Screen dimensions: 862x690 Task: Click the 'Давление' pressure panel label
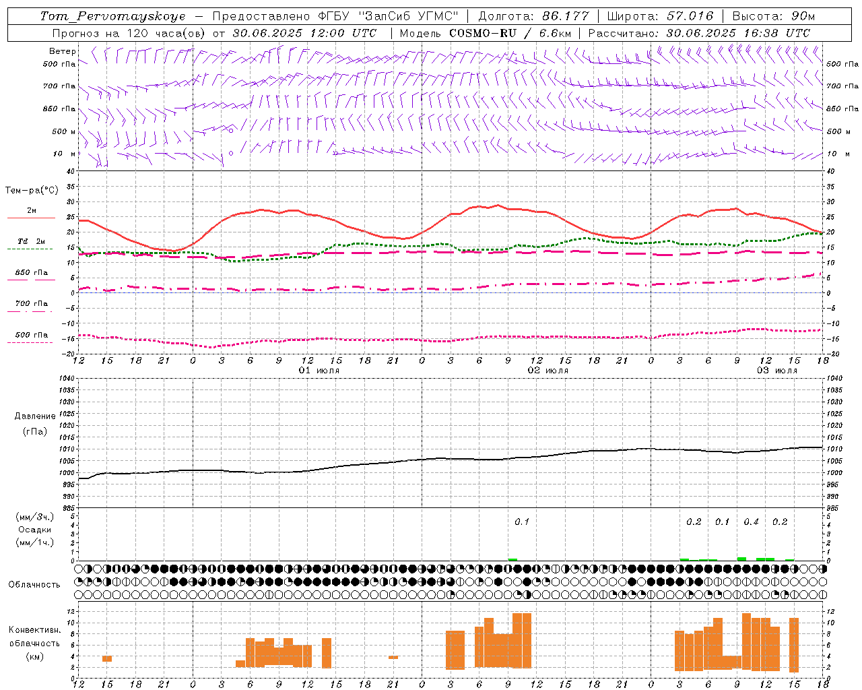pos(35,416)
